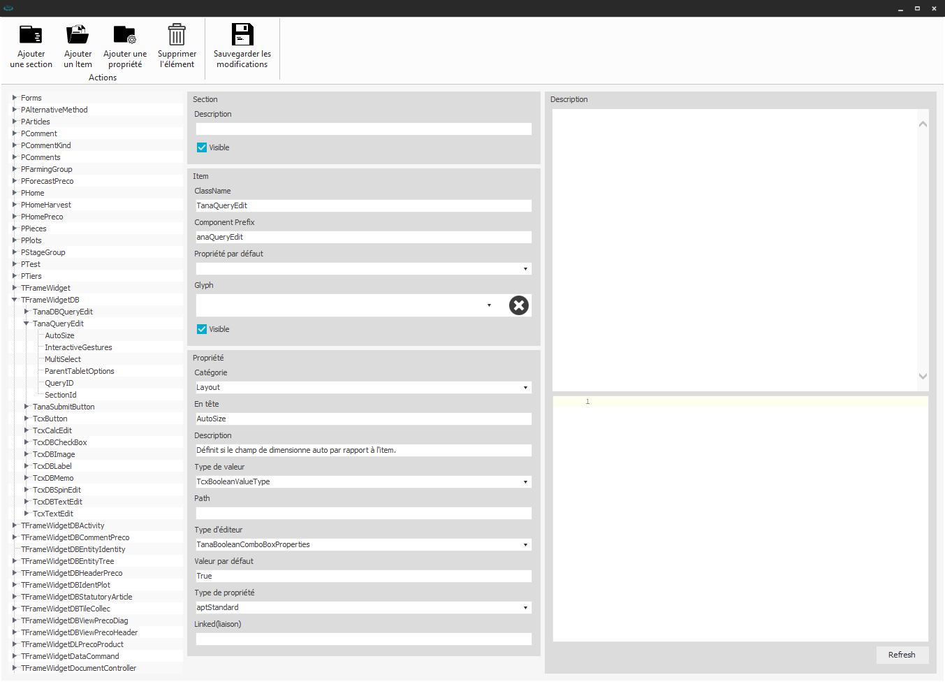The width and height of the screenshot is (945, 682).
Task: Uncheck the Visible checkbox in Item
Action: tap(202, 329)
